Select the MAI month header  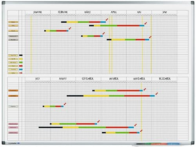click(x=139, y=12)
